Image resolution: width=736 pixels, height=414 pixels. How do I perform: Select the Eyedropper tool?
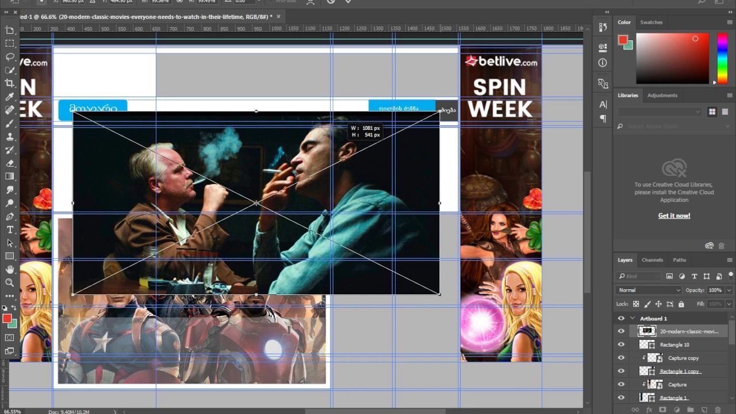point(10,97)
